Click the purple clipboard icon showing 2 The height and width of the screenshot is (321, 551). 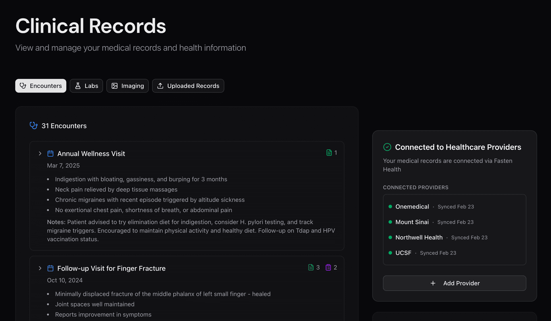tap(328, 267)
